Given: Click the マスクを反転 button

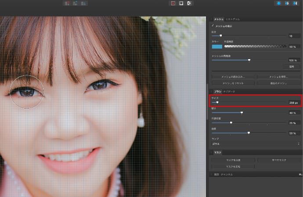Looking at the screenshot, I should click(x=233, y=167).
